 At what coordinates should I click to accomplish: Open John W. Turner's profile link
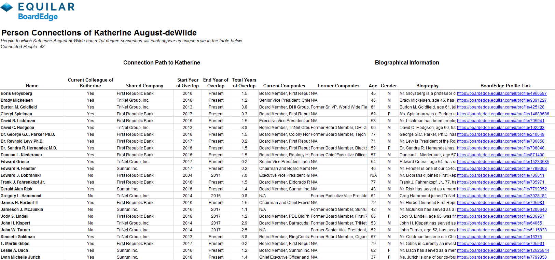pos(502,230)
